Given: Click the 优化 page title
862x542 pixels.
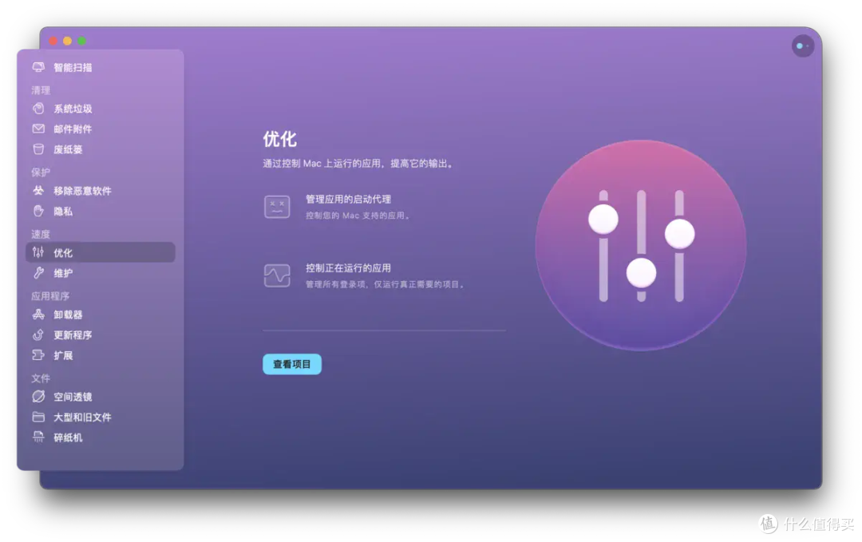Looking at the screenshot, I should pos(280,139).
